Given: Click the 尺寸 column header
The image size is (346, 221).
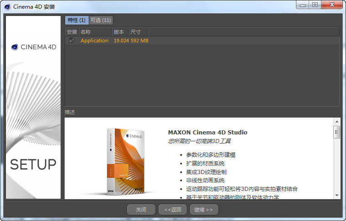Looking at the screenshot, I should coord(138,32).
